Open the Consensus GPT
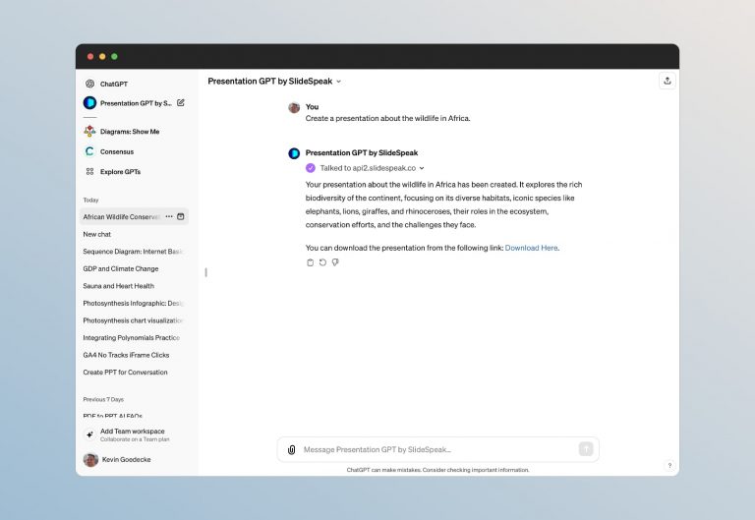The width and height of the screenshot is (755, 520). coord(116,151)
